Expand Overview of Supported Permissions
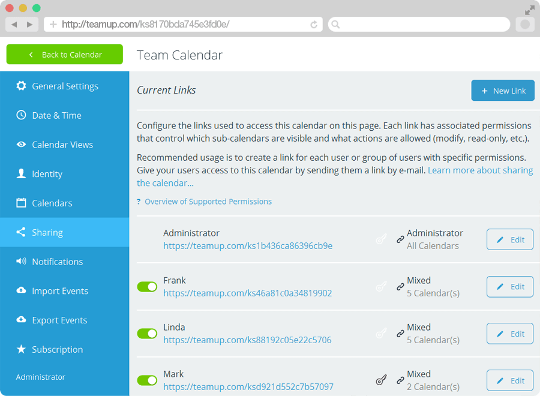 pyautogui.click(x=208, y=202)
